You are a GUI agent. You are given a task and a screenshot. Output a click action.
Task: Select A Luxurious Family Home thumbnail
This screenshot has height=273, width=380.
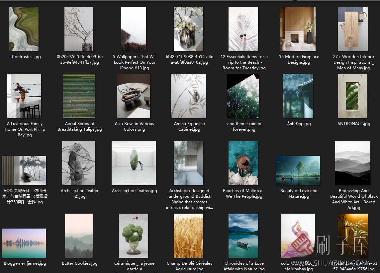pos(24,96)
